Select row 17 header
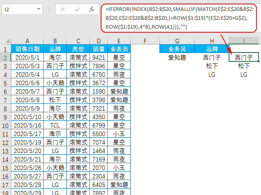Viewport: 261px width, 195px height. click(5, 185)
